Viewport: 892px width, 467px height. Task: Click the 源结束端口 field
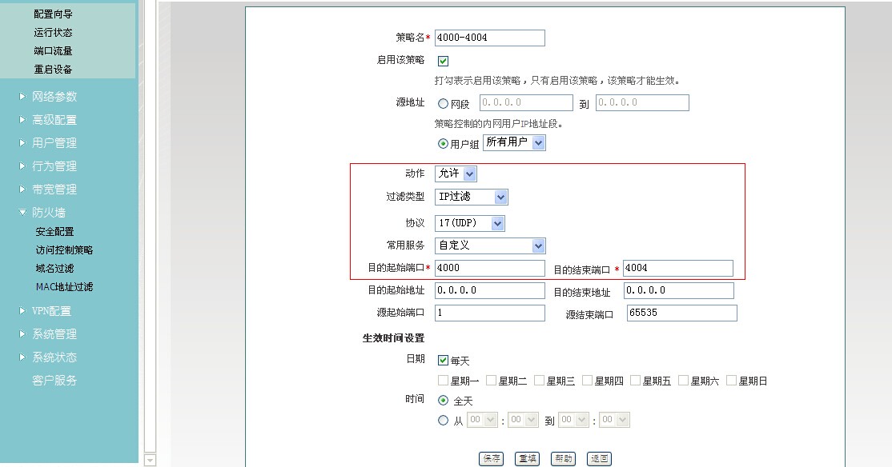682,313
